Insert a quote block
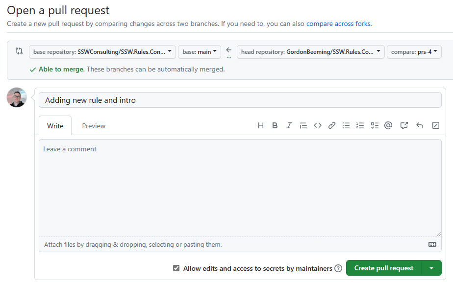 (303, 126)
